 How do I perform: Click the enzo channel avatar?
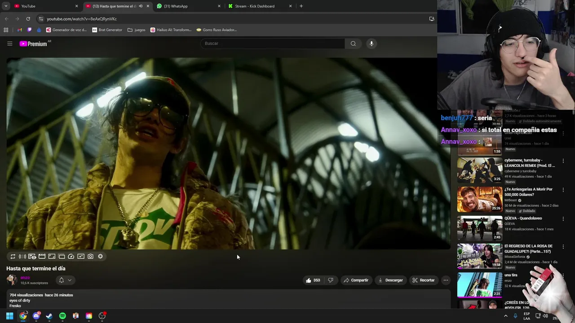(x=12, y=280)
